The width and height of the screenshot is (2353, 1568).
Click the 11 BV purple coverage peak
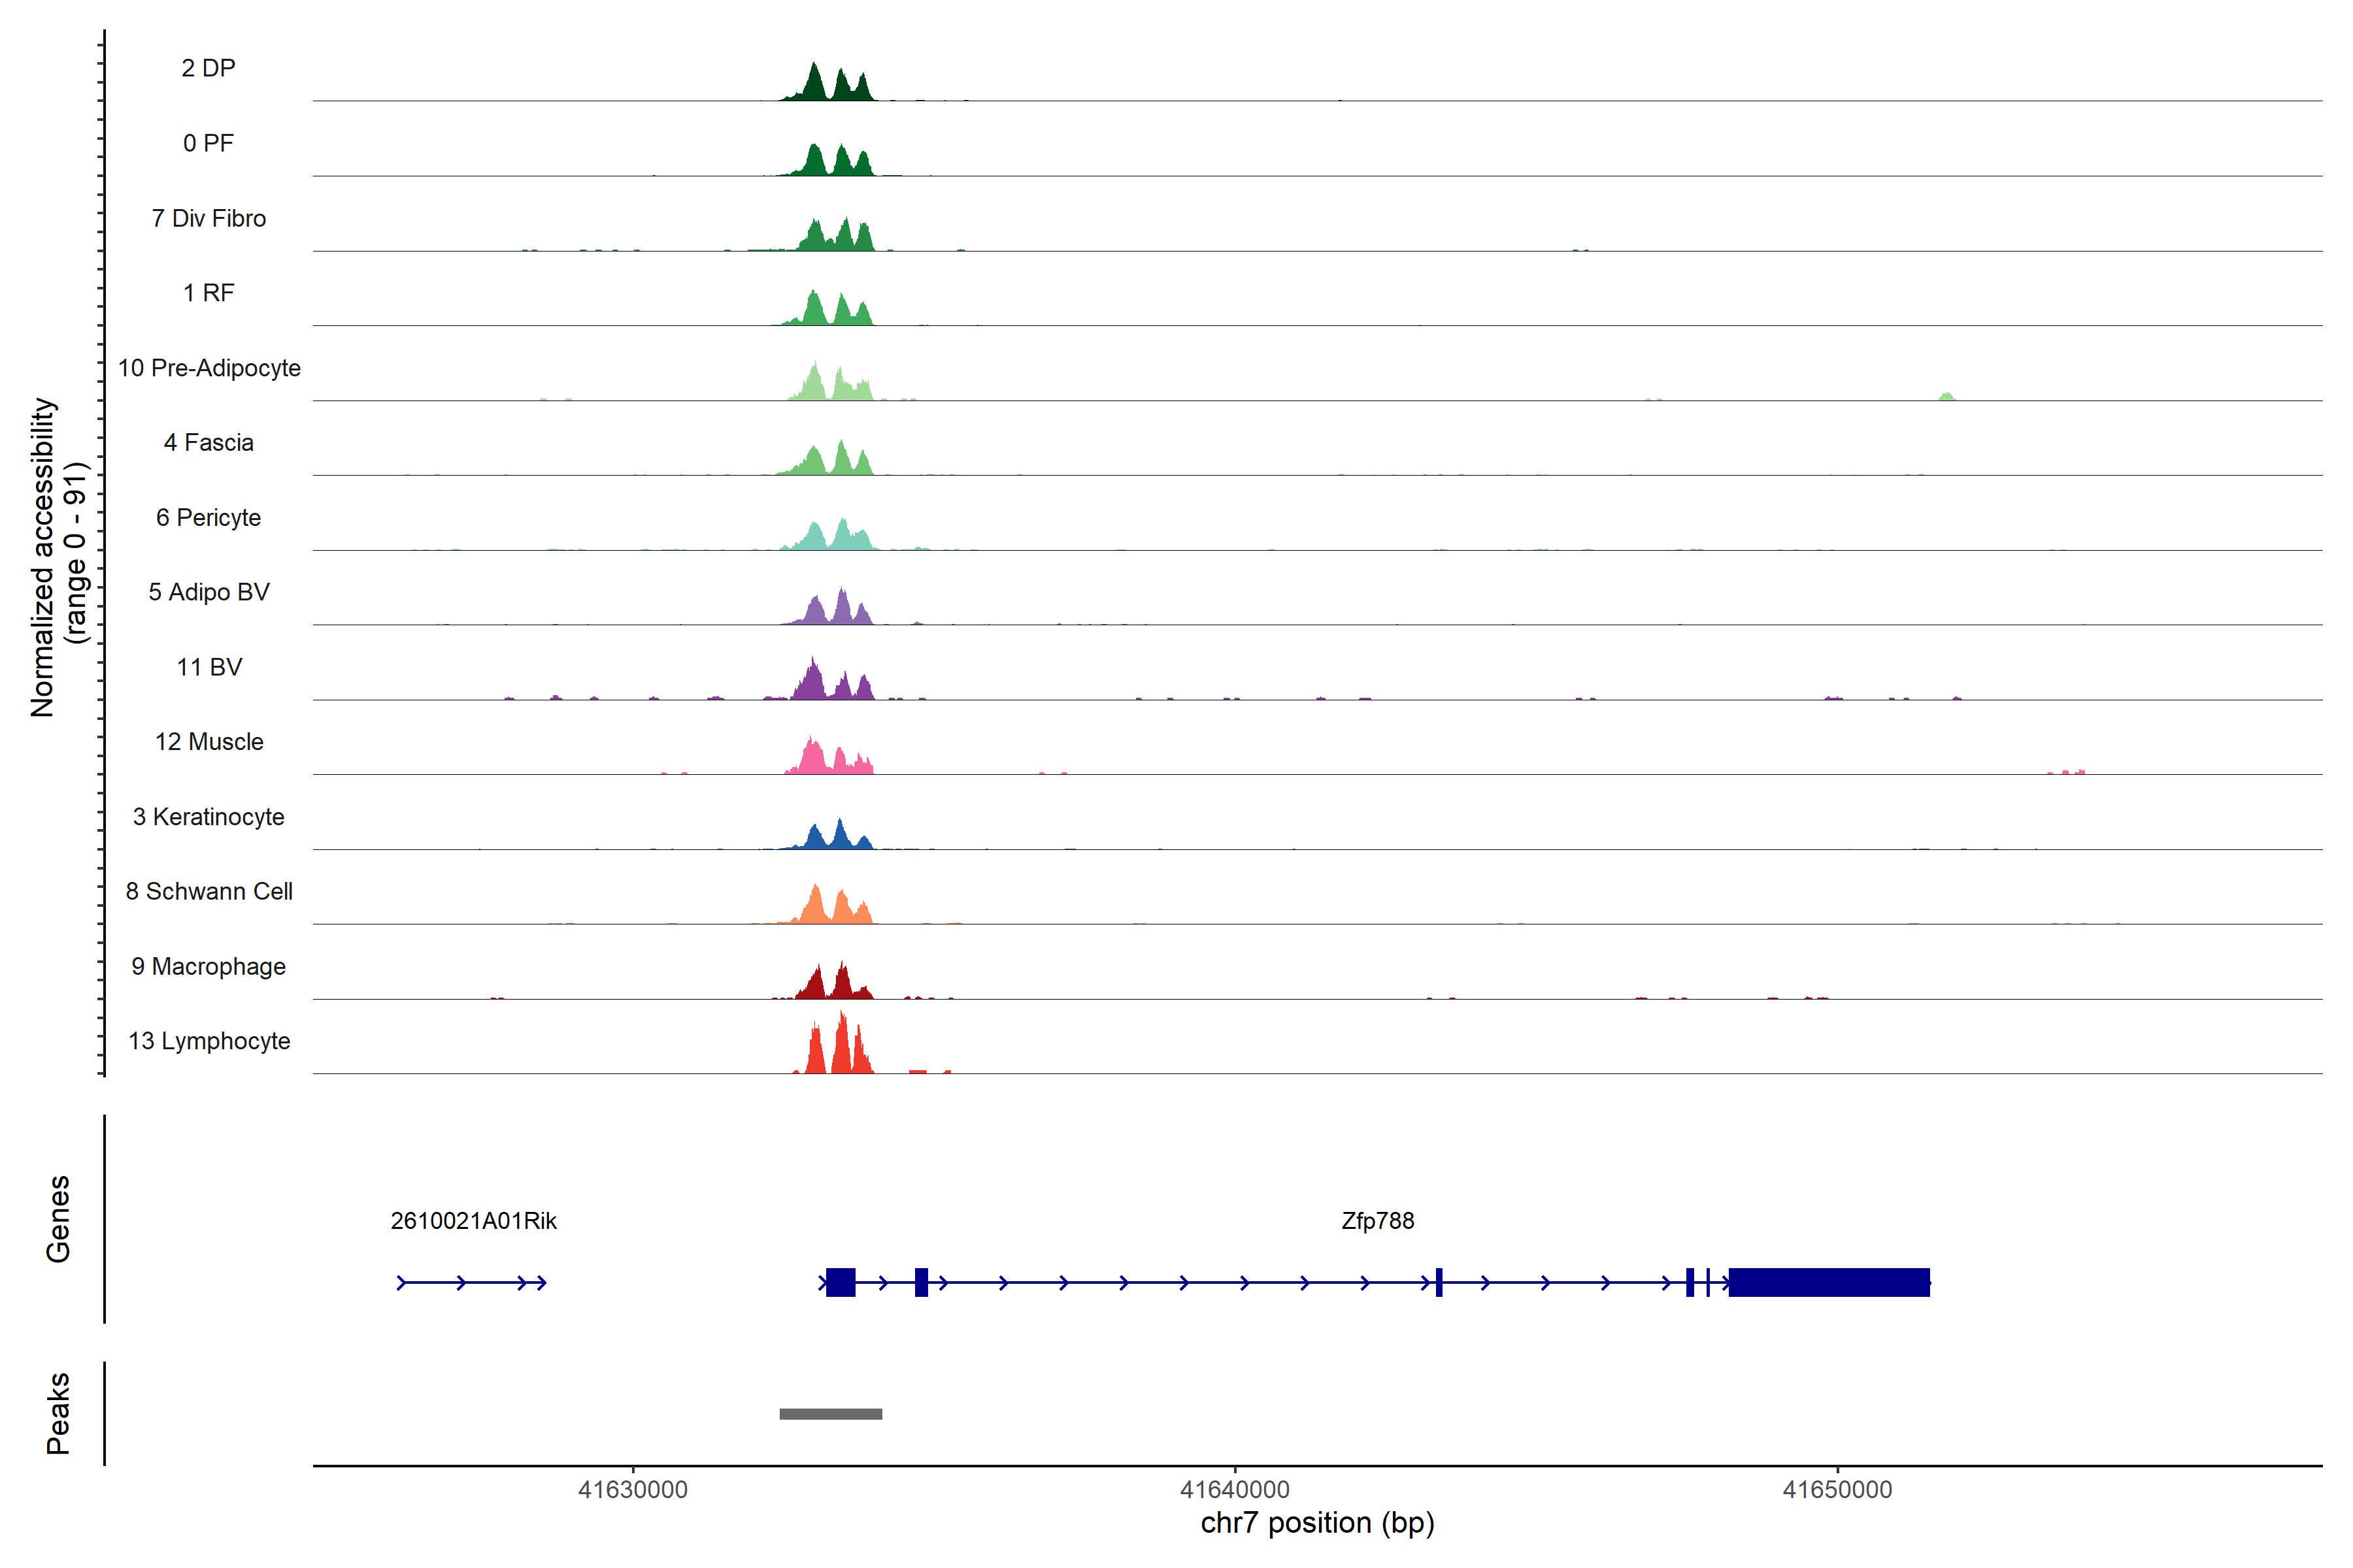812,684
